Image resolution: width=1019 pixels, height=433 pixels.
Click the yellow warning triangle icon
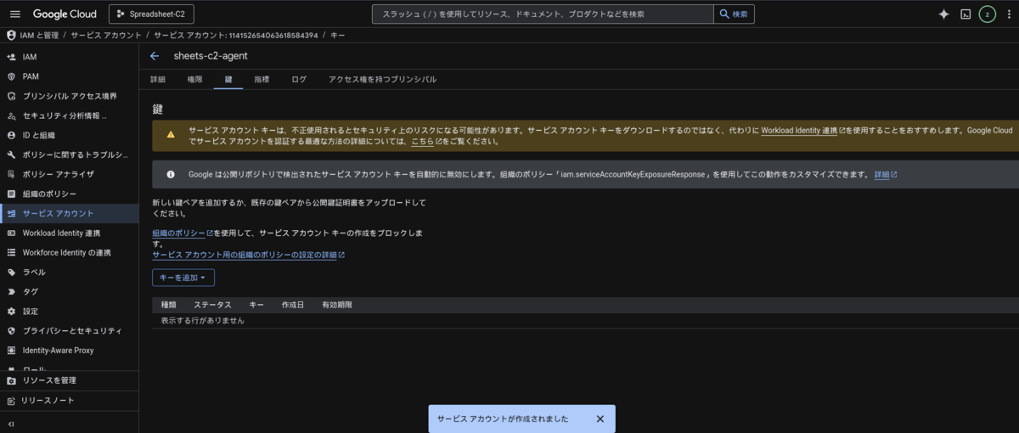tap(171, 134)
